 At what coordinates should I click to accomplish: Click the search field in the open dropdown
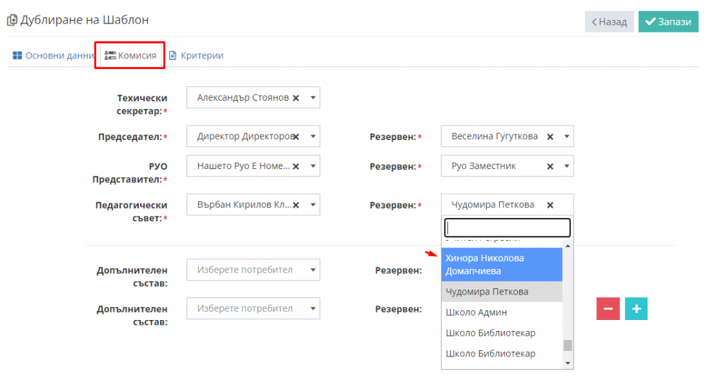507,228
